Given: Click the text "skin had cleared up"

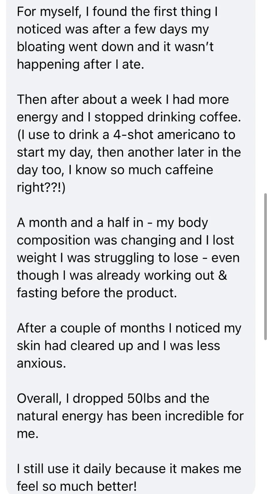Looking at the screenshot, I should (74, 345).
